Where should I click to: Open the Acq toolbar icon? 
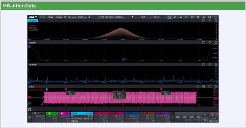(180, 17)
